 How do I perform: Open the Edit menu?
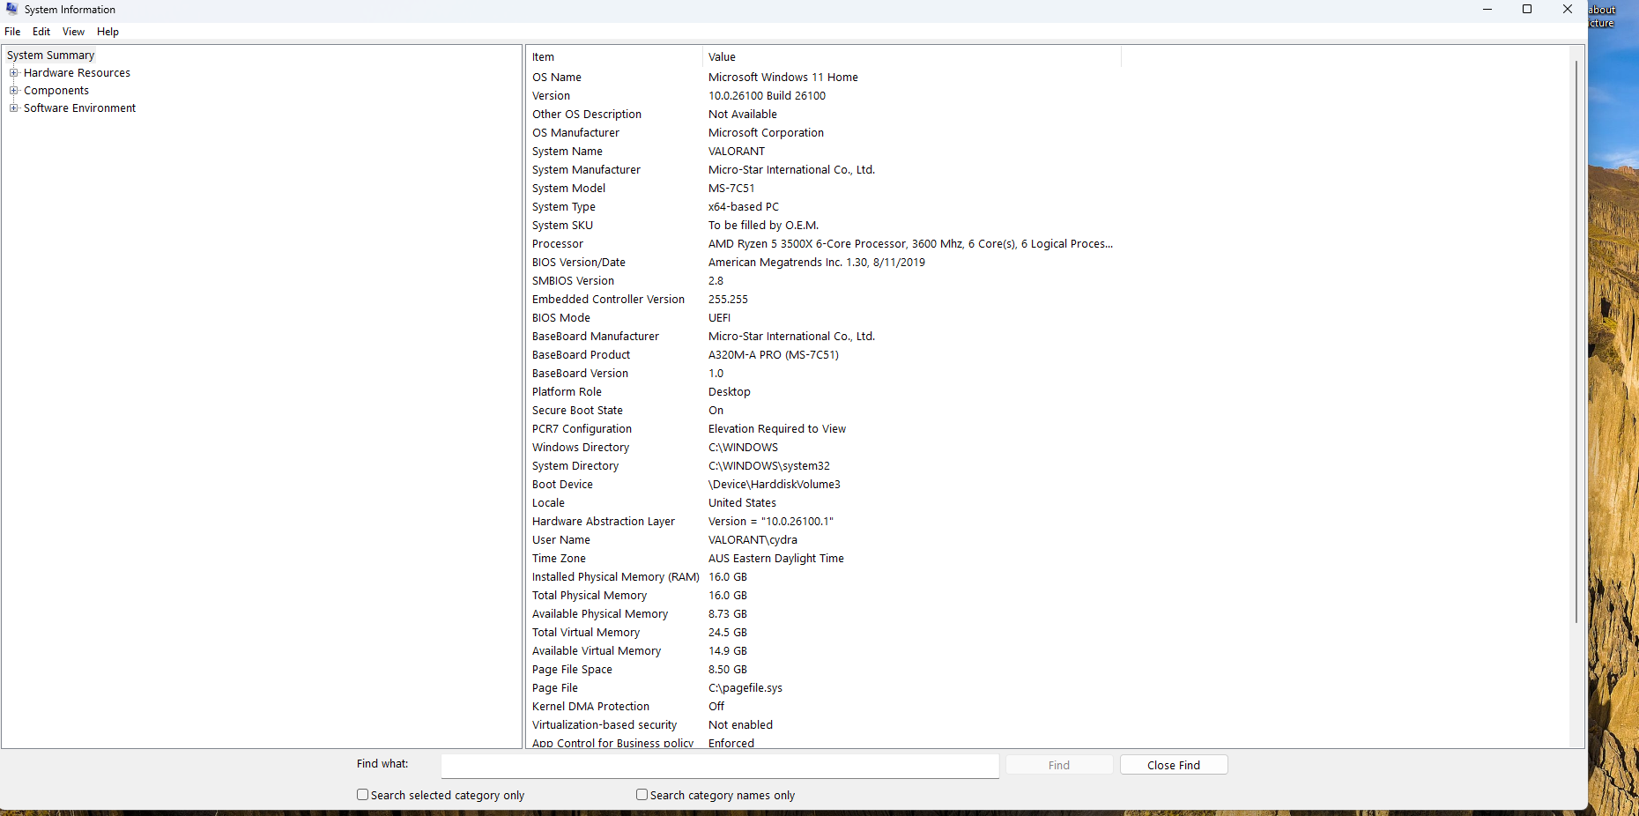click(x=41, y=32)
